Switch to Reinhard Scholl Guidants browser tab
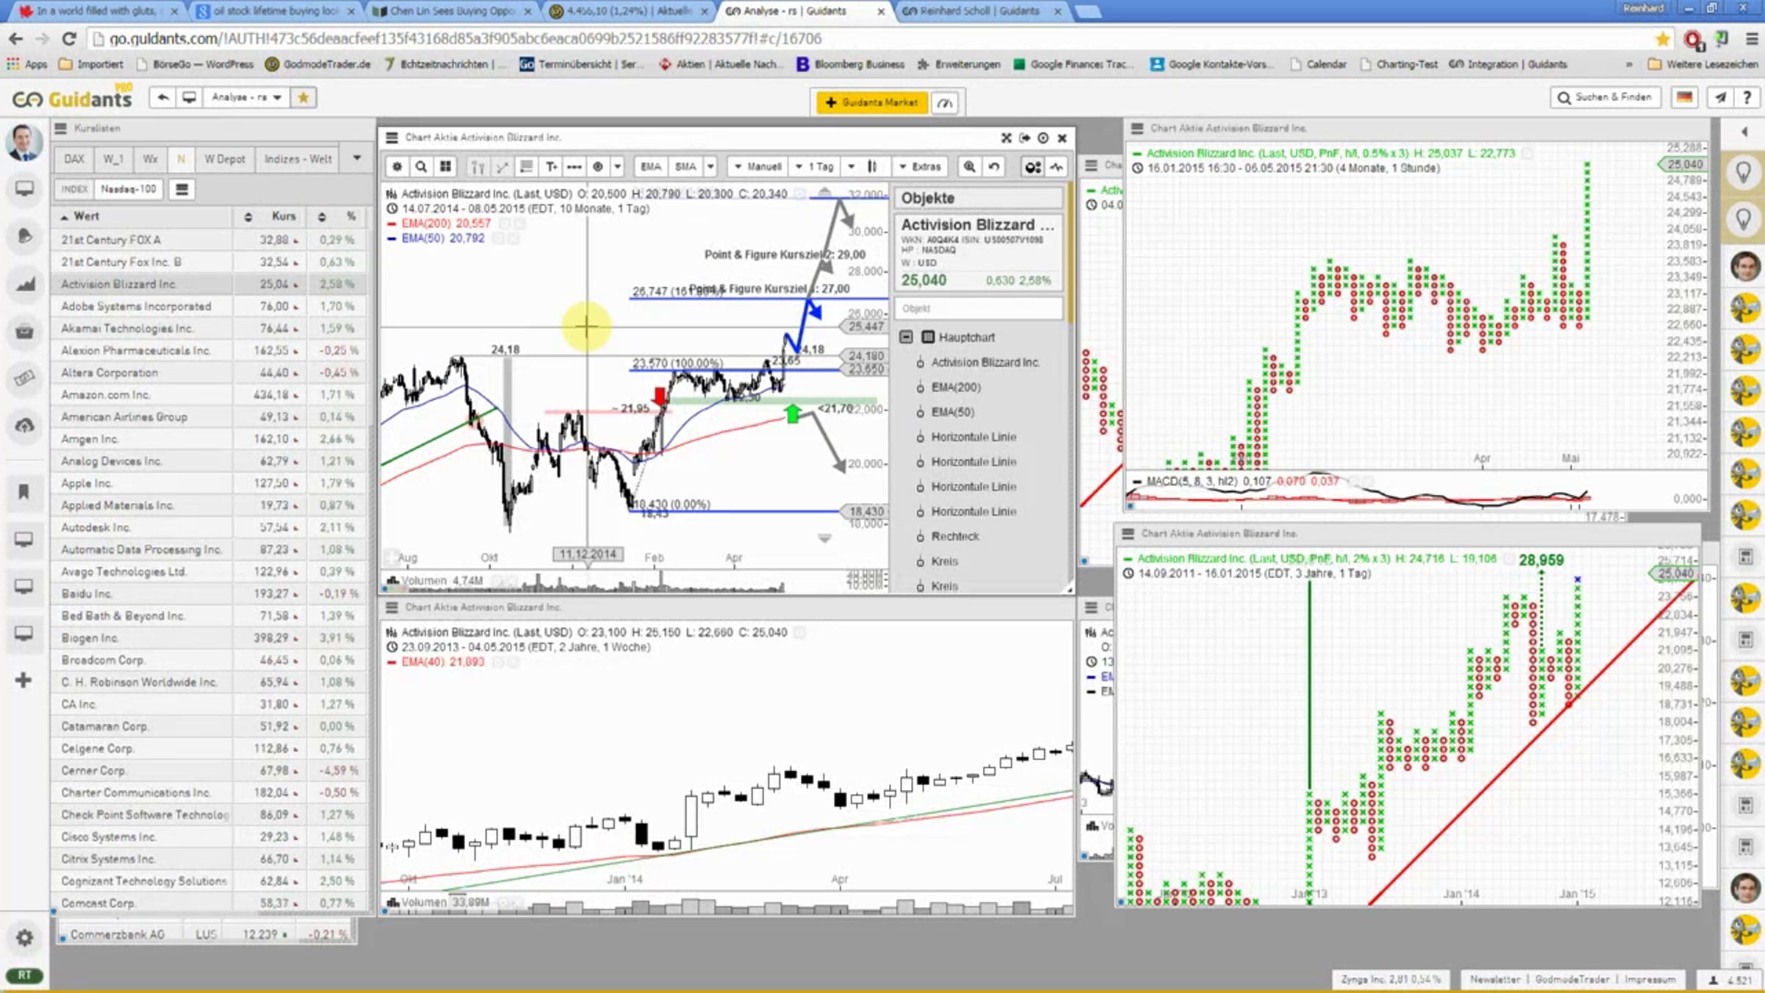The width and height of the screenshot is (1765, 993). 980,11
